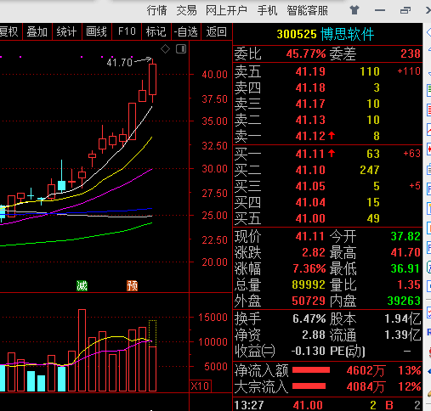Image resolution: width=431 pixels, height=411 pixels.
Task: Toggle 复权 price adjustment
Action: click(x=9, y=31)
